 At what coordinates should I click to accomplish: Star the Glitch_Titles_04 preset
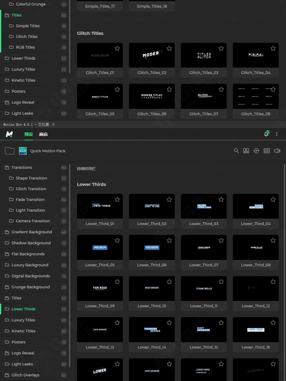point(273,48)
